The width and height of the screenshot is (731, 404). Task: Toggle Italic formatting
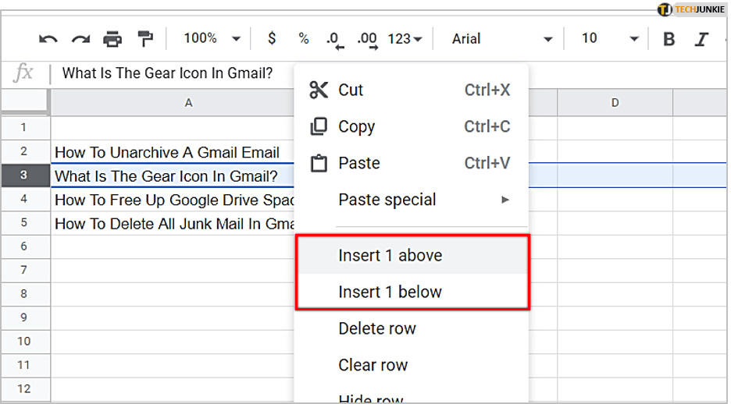(x=701, y=39)
